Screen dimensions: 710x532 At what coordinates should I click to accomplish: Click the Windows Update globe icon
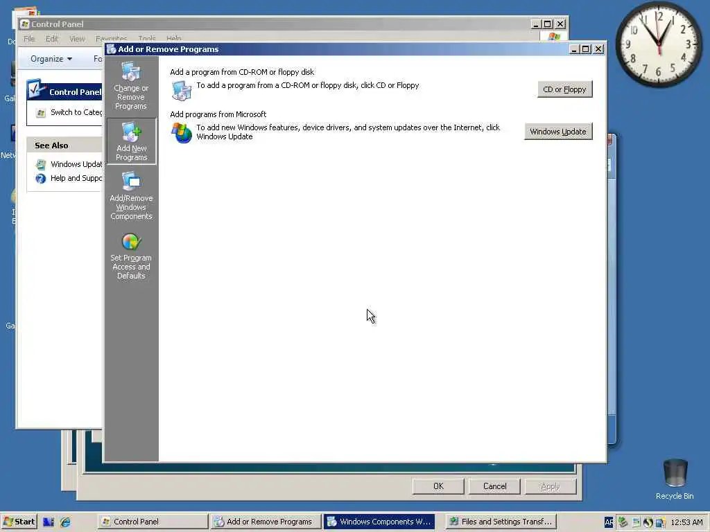click(x=182, y=133)
